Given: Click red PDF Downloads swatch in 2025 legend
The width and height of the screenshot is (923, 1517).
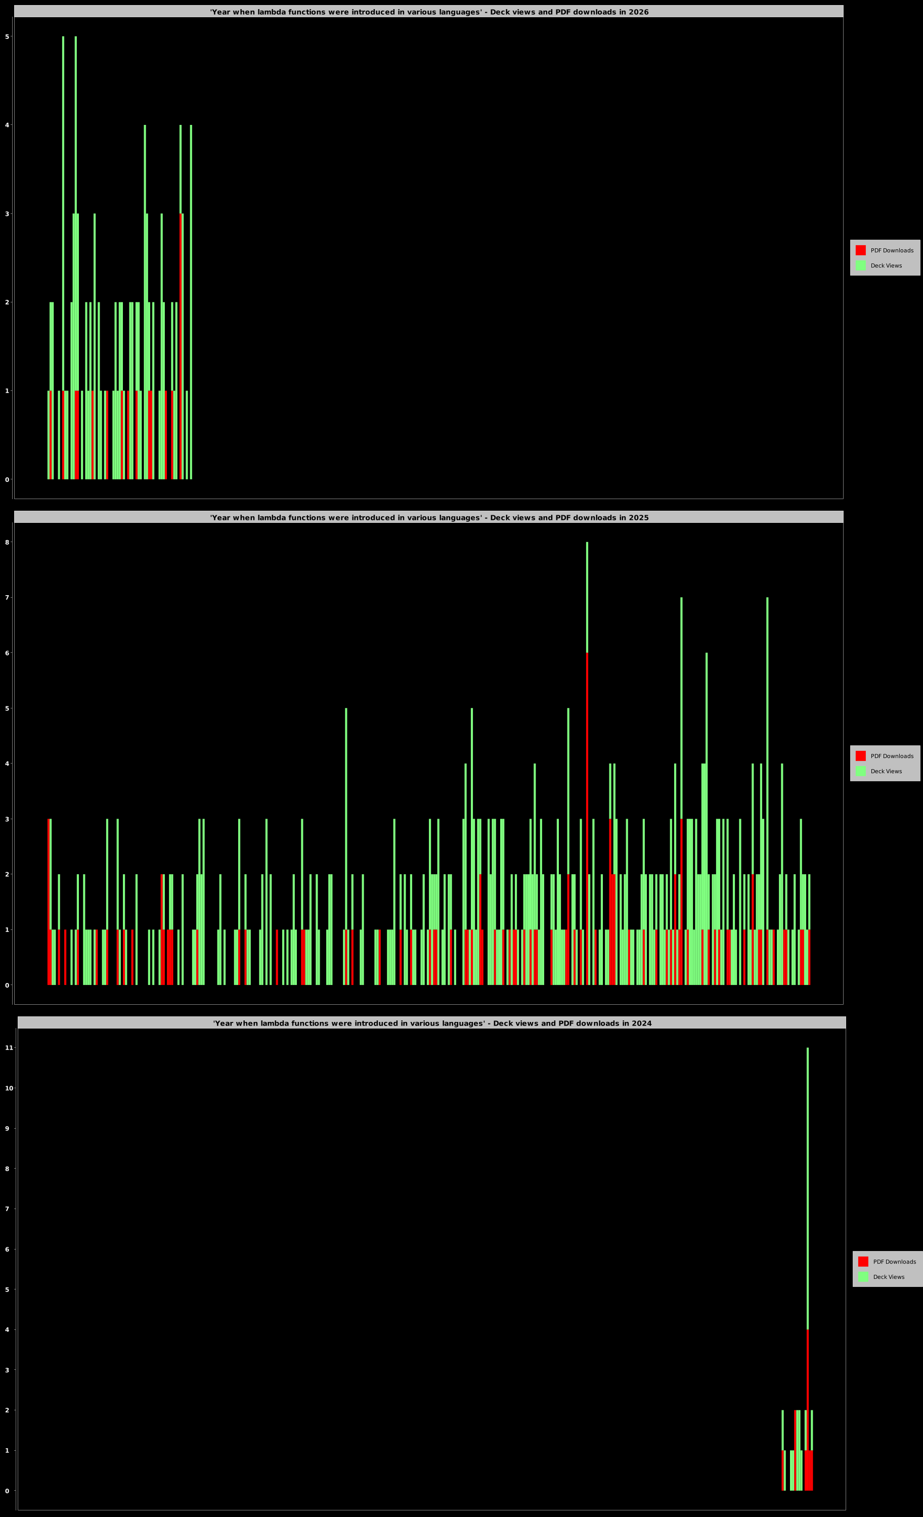Looking at the screenshot, I should [x=860, y=755].
